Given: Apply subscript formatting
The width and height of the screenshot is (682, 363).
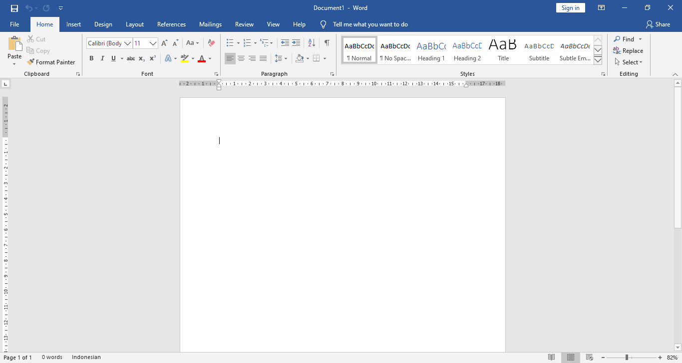Looking at the screenshot, I should point(141,58).
